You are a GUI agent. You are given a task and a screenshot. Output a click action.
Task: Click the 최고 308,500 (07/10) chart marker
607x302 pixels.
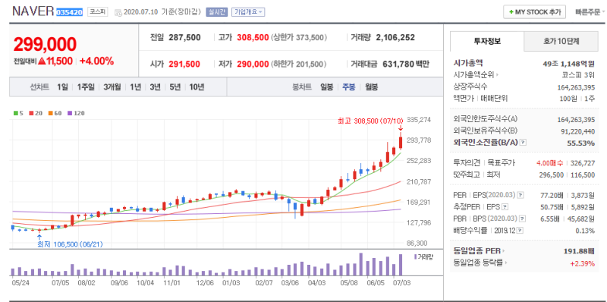pyautogui.click(x=370, y=121)
